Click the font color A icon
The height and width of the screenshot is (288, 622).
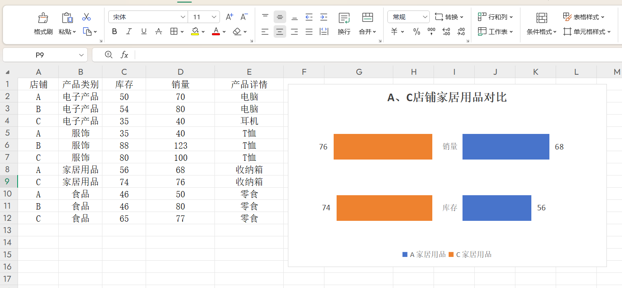[216, 31]
